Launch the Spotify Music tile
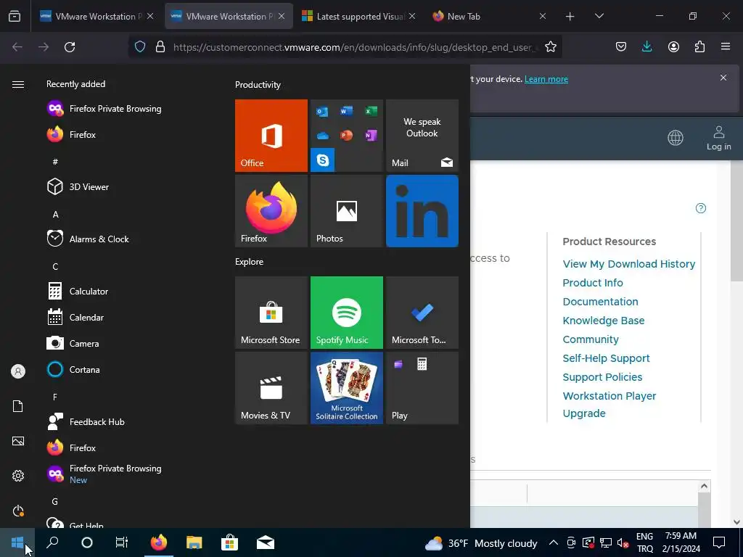Screen dimensions: 743x557 pos(346,313)
